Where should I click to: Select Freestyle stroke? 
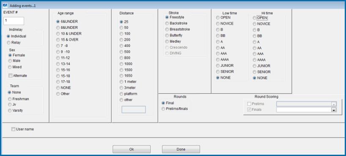(x=175, y=17)
